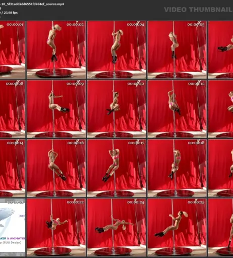Click the '23.98 fps' frame rate text
The image size is (233, 258).
(11, 13)
